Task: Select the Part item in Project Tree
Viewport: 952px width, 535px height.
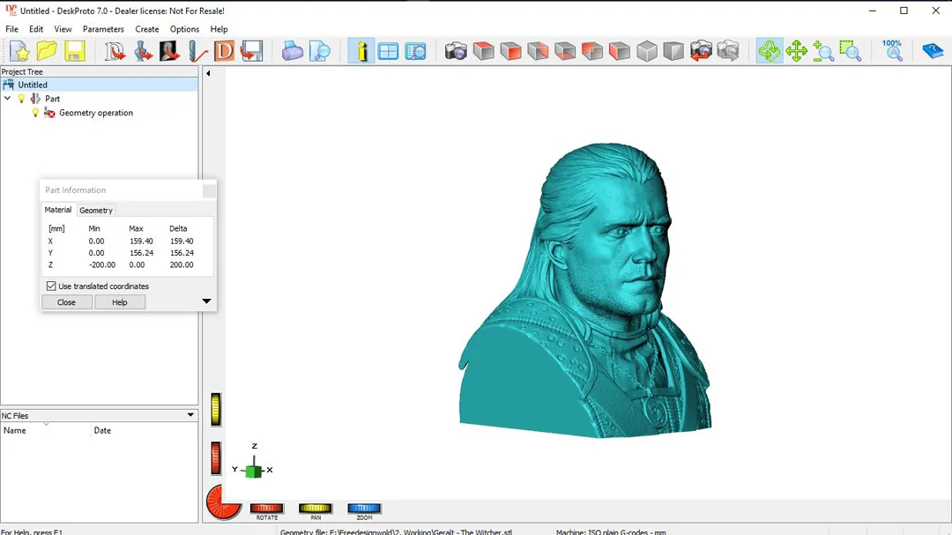Action: (x=52, y=99)
